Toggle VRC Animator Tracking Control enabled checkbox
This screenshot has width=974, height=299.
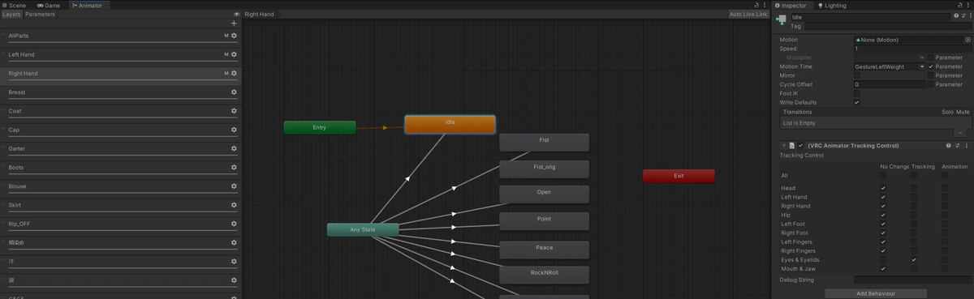pos(801,146)
